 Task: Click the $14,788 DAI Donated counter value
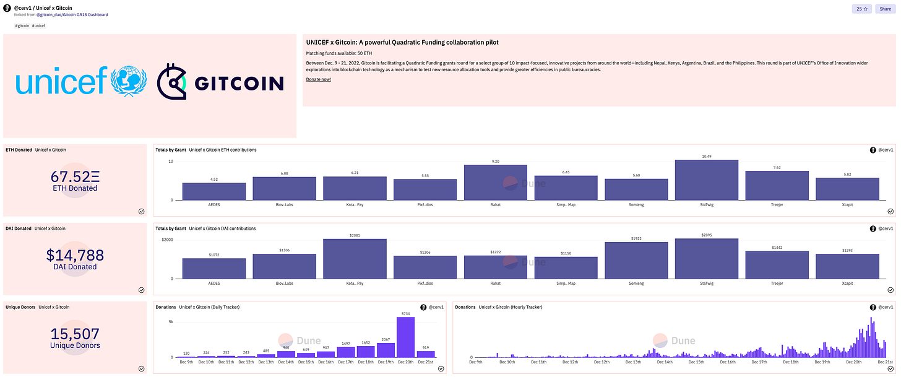(x=75, y=255)
